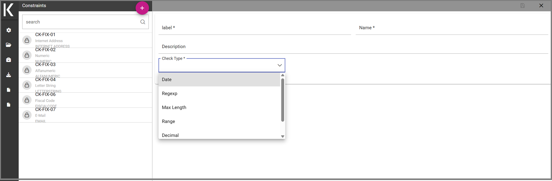The height and width of the screenshot is (181, 552).
Task: Select CK-FIX-07 constraint title
Action: click(45, 109)
